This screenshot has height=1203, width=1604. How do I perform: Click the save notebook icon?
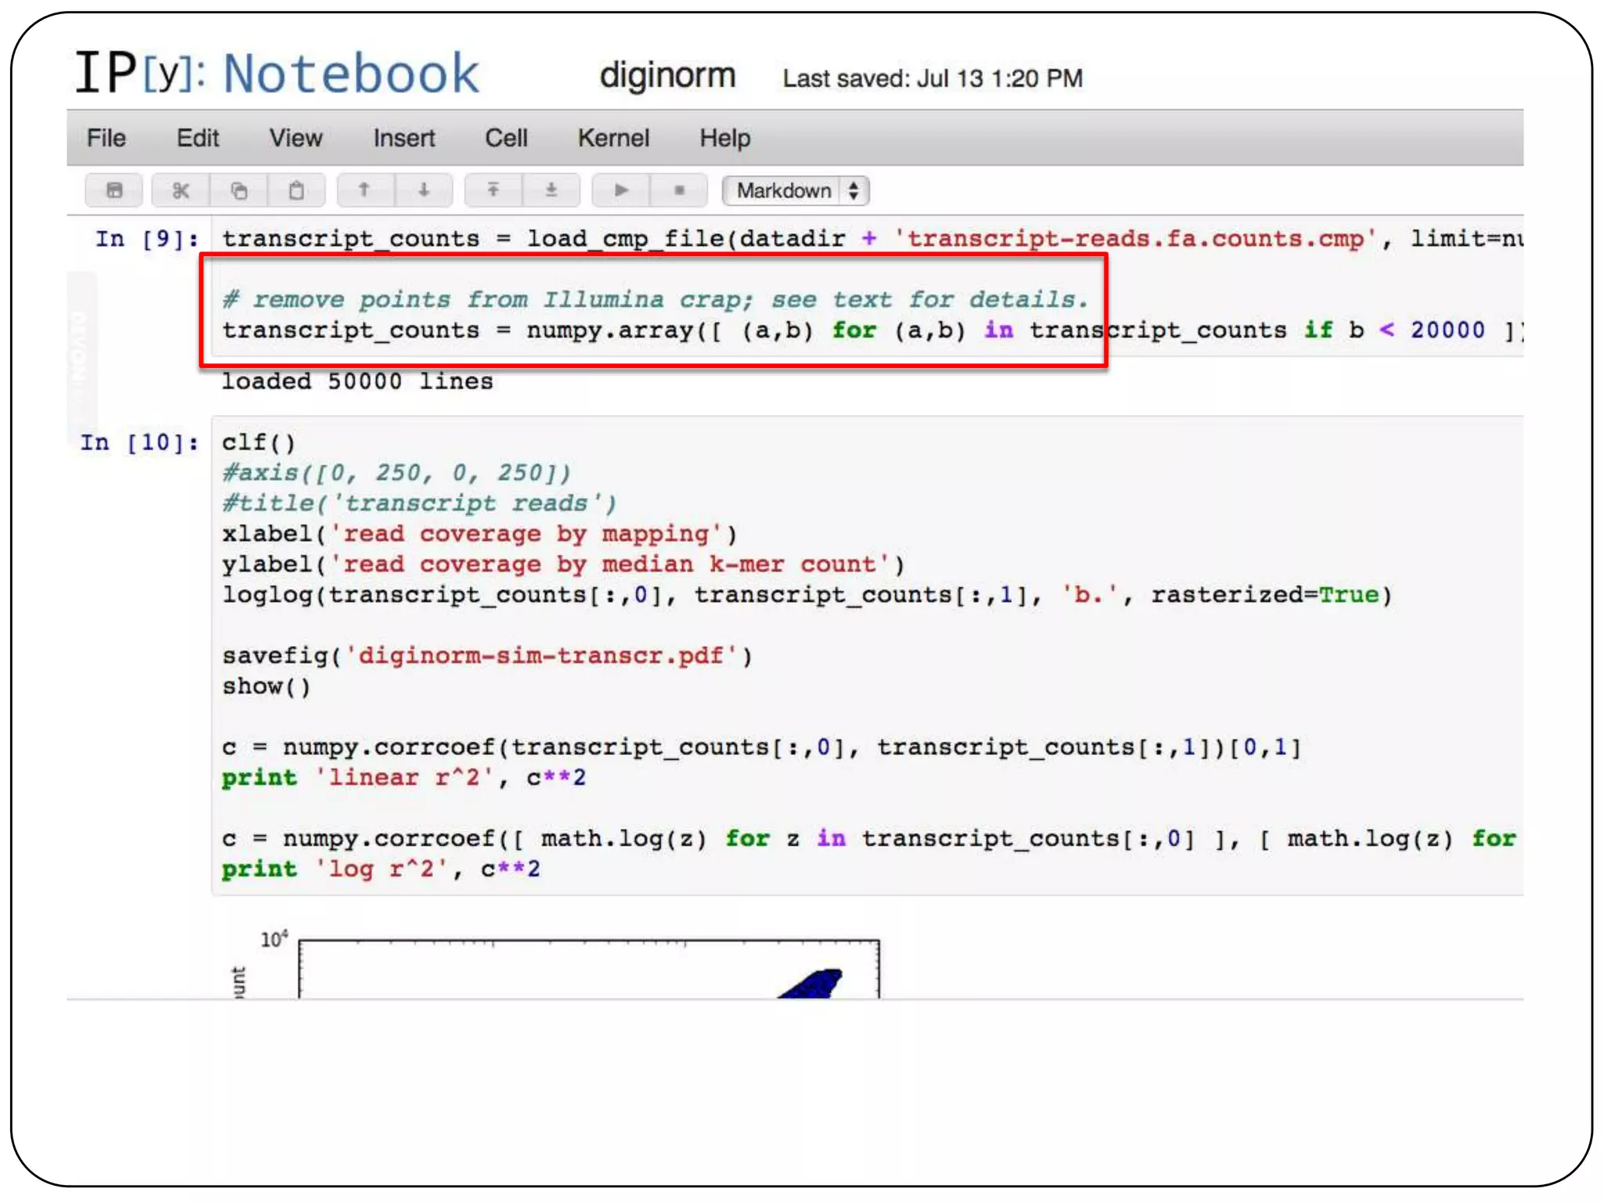[x=114, y=190]
